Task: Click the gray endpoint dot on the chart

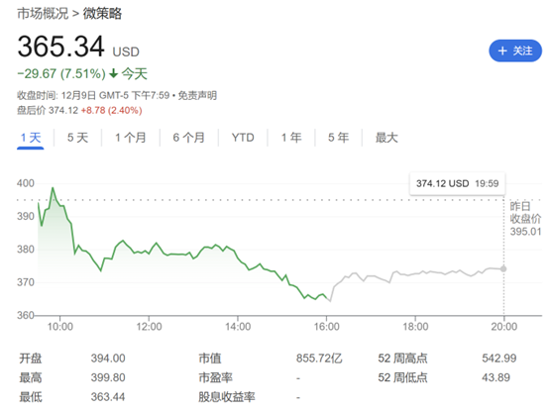Action: point(503,268)
